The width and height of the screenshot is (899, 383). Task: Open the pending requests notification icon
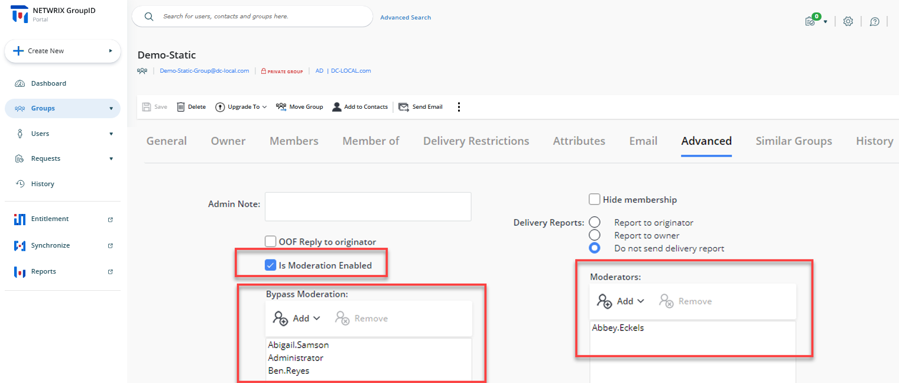[811, 21]
